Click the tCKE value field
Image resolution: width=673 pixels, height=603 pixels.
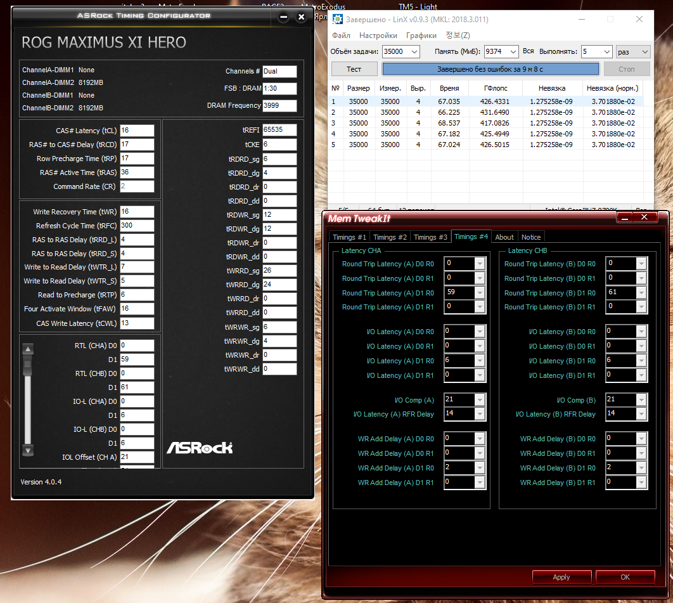279,145
